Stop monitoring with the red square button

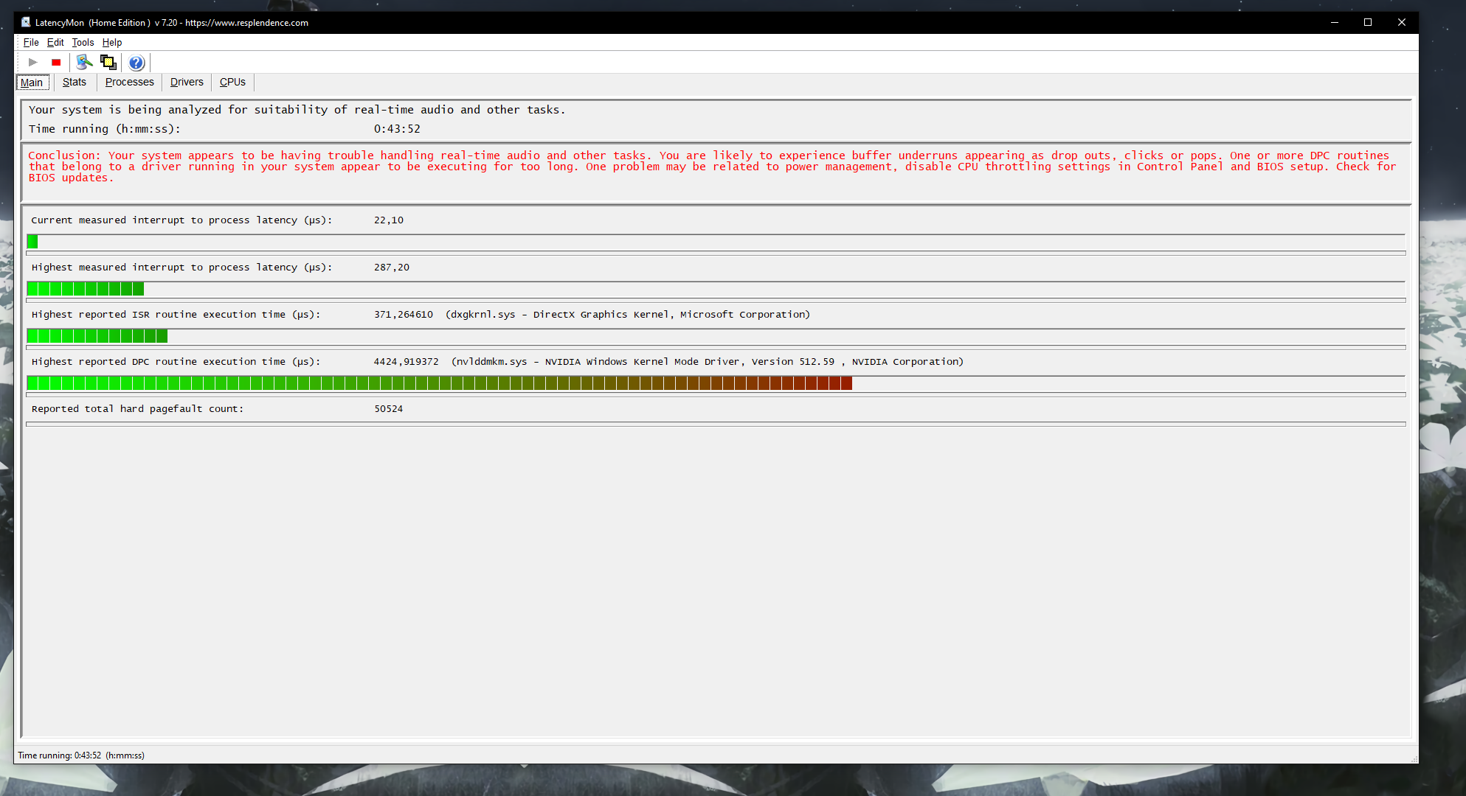click(x=56, y=63)
